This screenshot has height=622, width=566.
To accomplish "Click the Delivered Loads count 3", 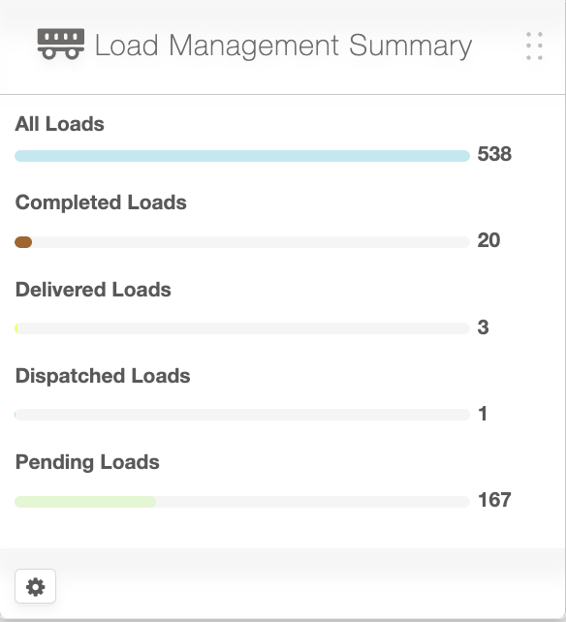I will click(483, 327).
